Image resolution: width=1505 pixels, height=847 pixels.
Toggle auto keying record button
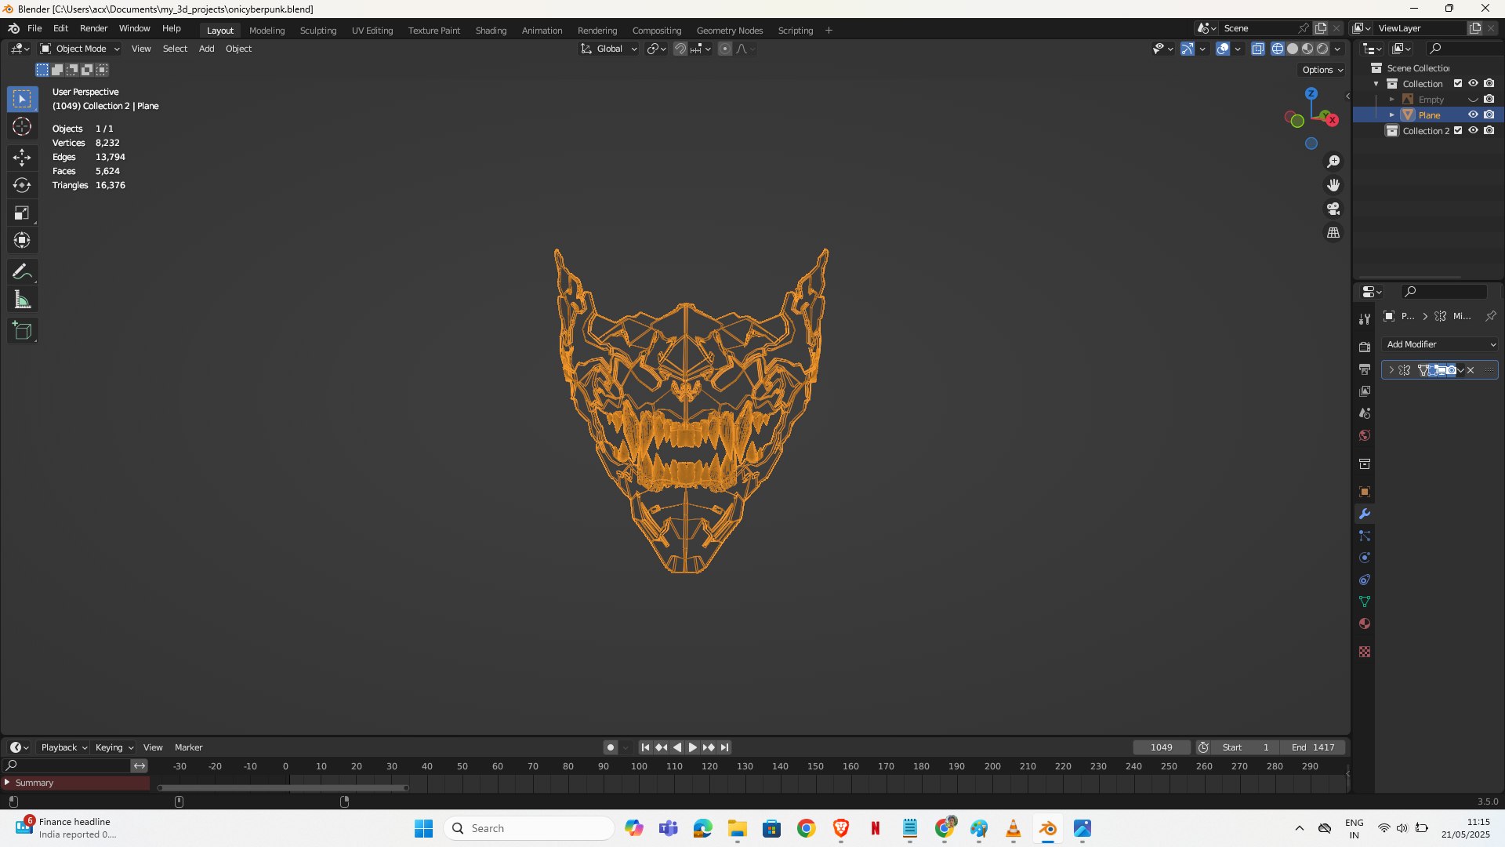tap(611, 747)
